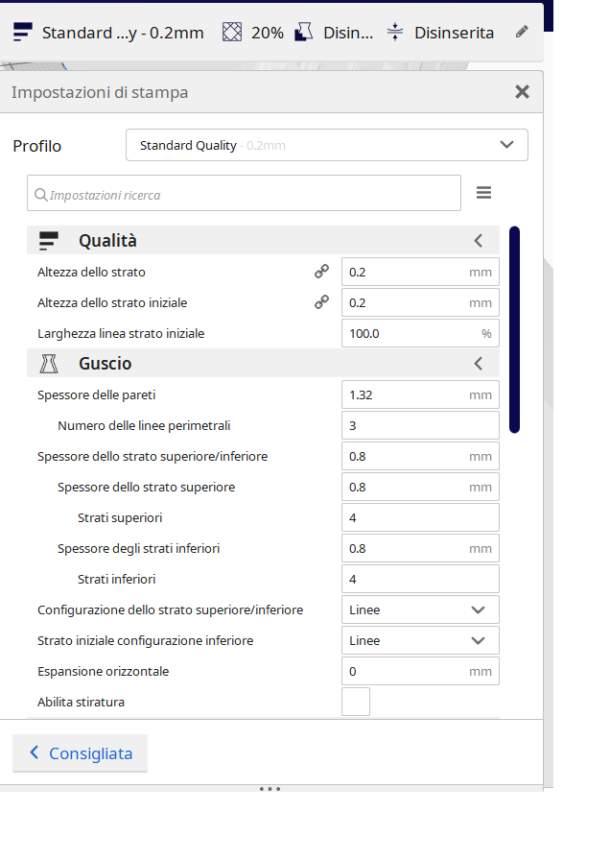Click the Disinserita adhesion label
This screenshot has height=860, width=610.
tap(454, 33)
